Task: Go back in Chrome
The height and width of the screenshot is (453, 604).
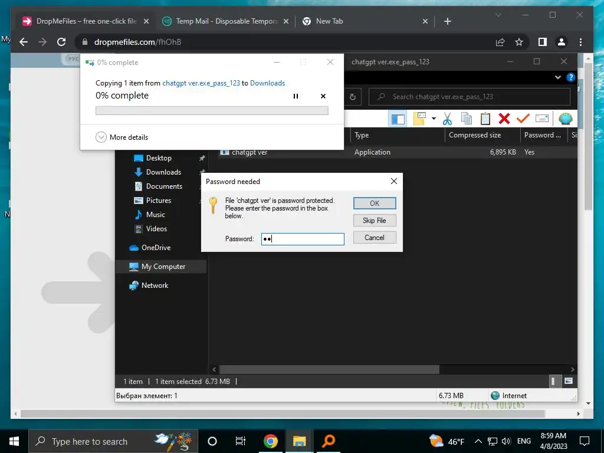Action: point(24,42)
